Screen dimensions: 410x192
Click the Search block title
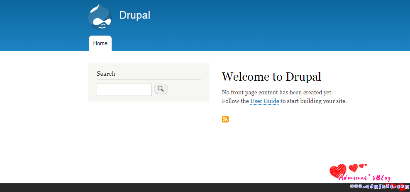[x=106, y=74]
